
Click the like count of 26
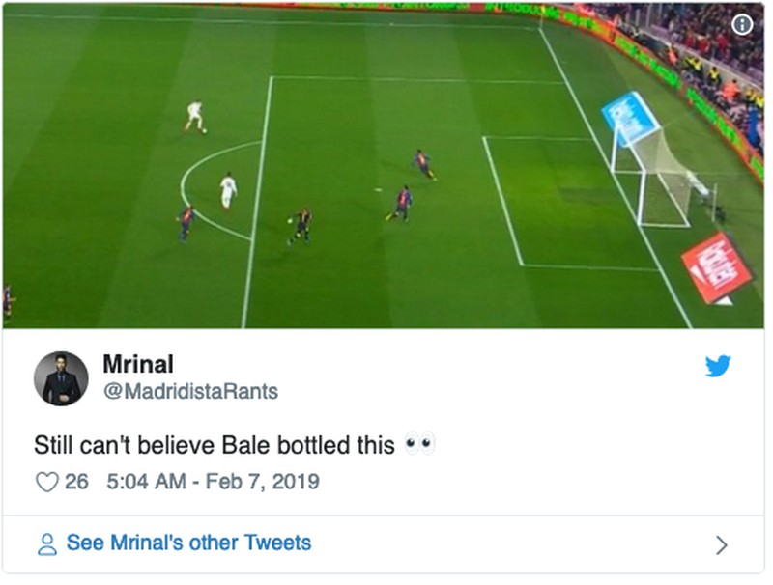pos(76,481)
